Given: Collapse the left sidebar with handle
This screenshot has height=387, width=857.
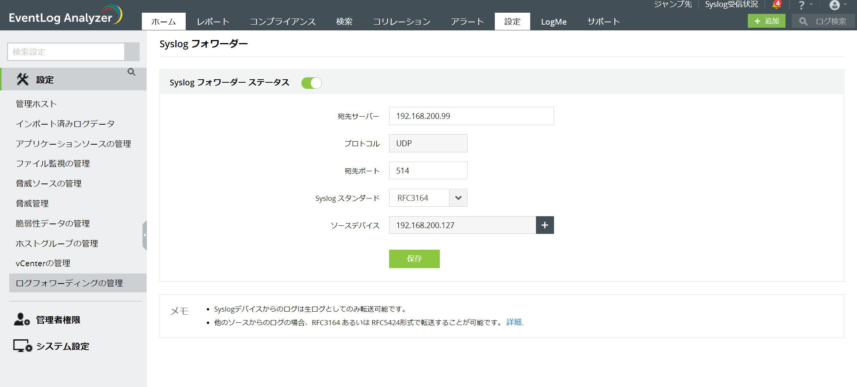Looking at the screenshot, I should [145, 235].
